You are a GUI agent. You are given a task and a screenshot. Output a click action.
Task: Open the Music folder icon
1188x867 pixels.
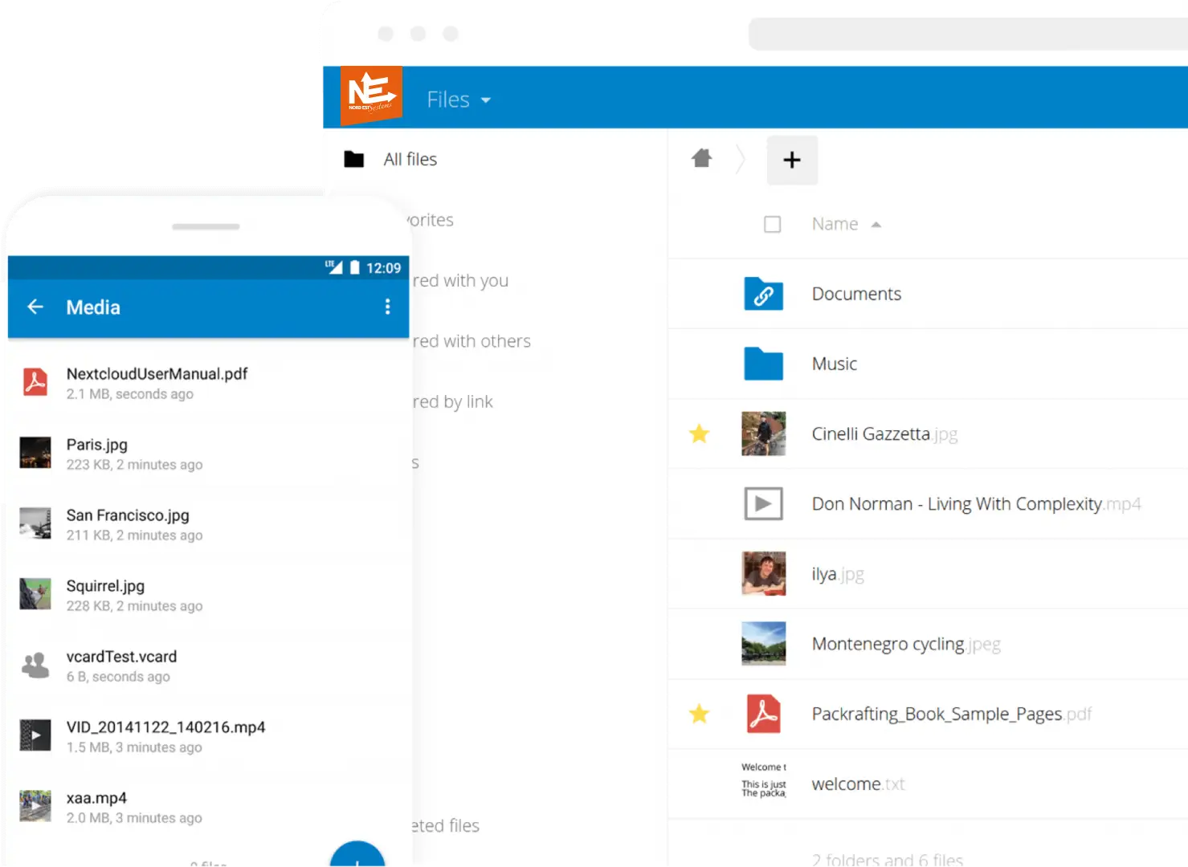click(763, 364)
